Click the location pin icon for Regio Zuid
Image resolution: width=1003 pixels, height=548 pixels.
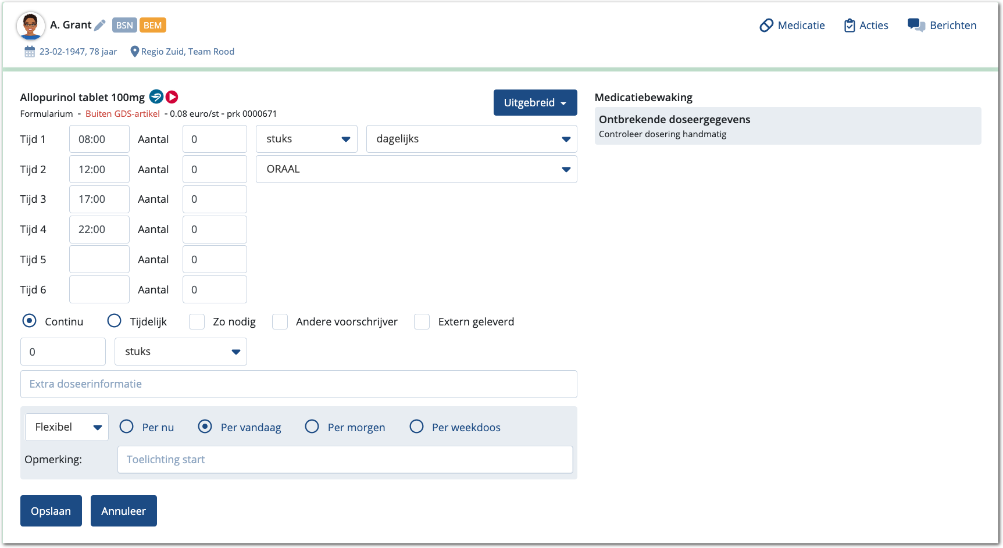(134, 52)
